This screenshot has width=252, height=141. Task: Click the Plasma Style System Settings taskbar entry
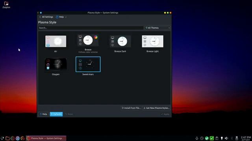pyautogui.click(x=46, y=138)
